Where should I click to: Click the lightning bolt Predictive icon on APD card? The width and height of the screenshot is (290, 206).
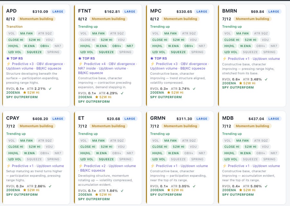click(8, 64)
